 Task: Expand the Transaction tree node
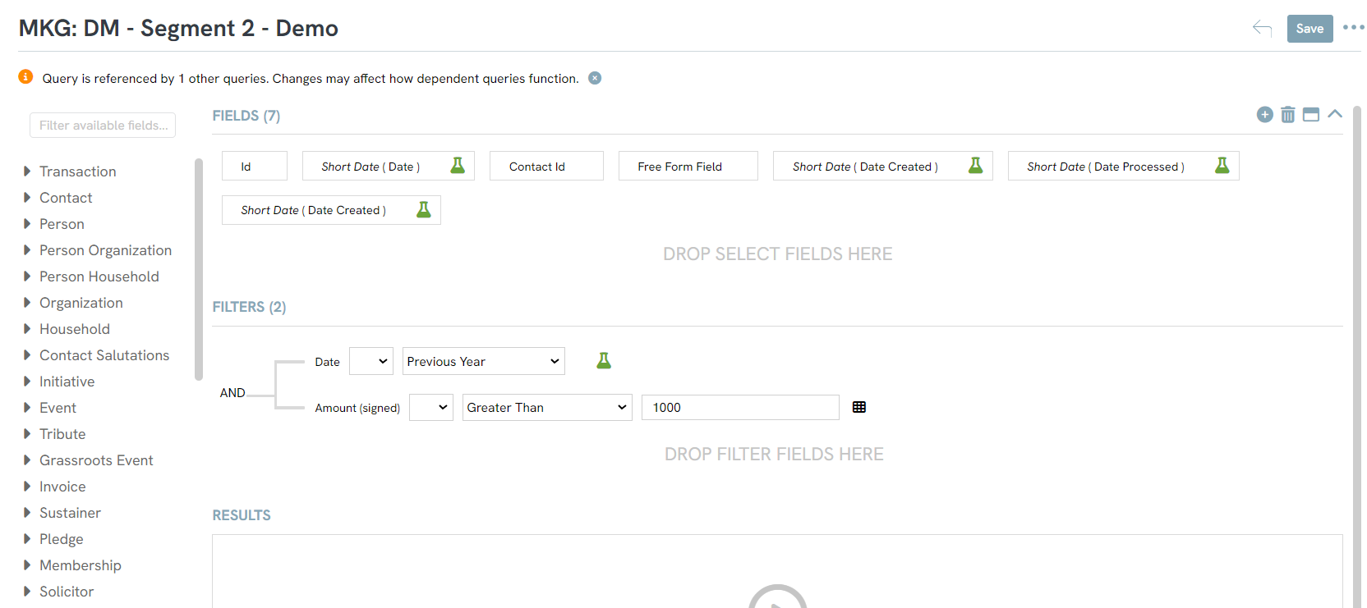[27, 171]
